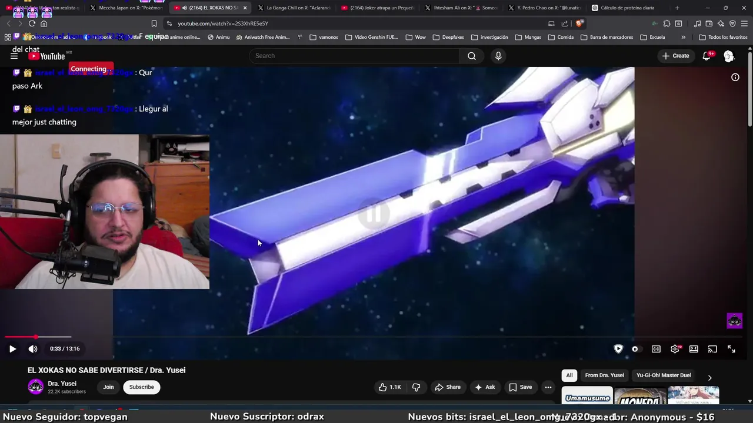Image resolution: width=753 pixels, height=423 pixels.
Task: Open the Create menu
Action: click(675, 56)
